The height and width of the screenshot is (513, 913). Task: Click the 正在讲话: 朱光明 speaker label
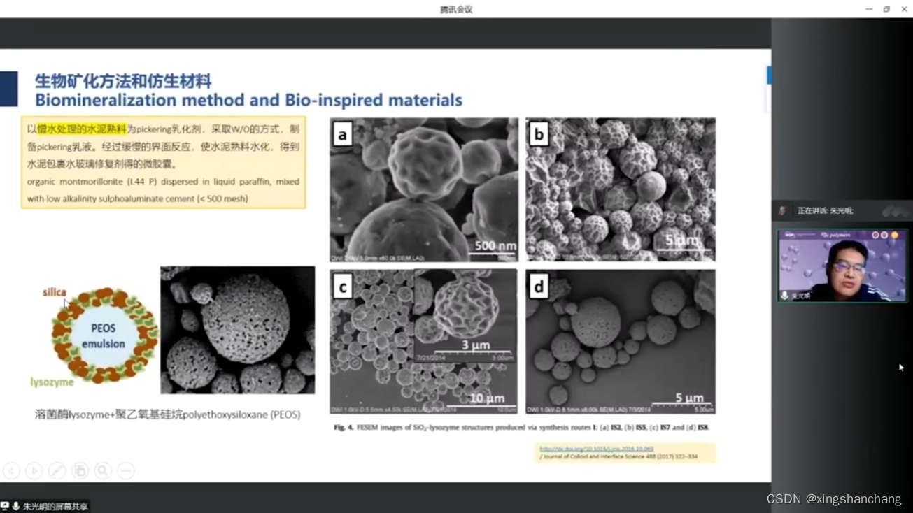pyautogui.click(x=826, y=210)
